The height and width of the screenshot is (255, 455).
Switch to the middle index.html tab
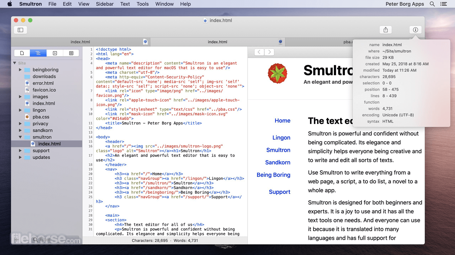click(217, 42)
